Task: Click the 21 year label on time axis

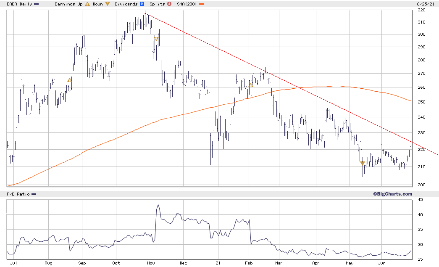Action: (x=218, y=263)
